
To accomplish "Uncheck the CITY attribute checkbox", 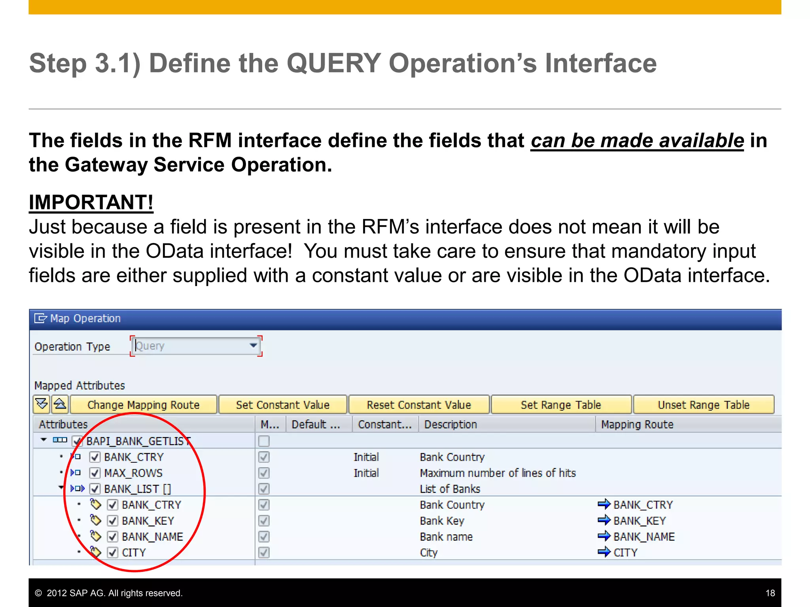I will 113,552.
